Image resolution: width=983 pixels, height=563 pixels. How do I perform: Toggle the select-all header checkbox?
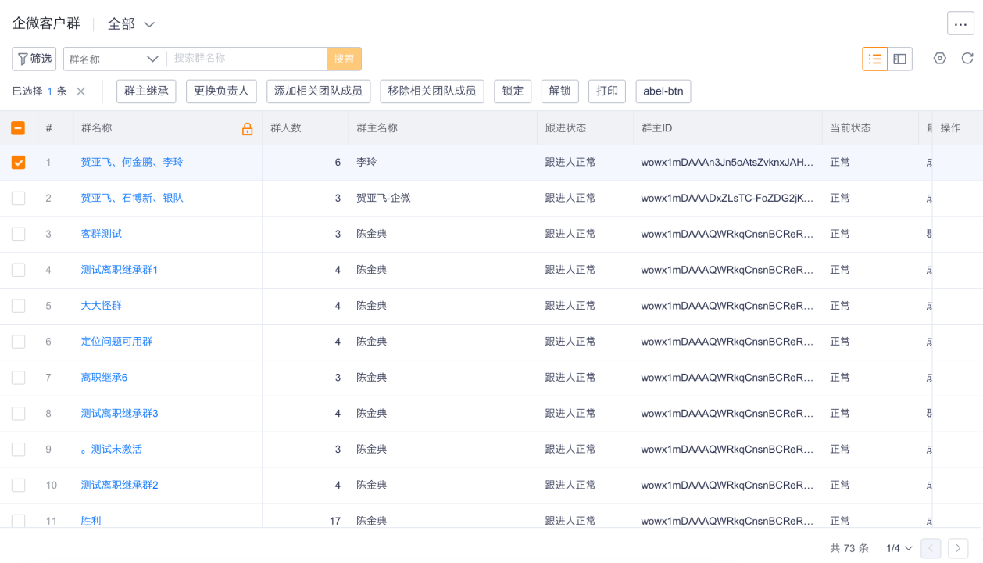pyautogui.click(x=18, y=128)
